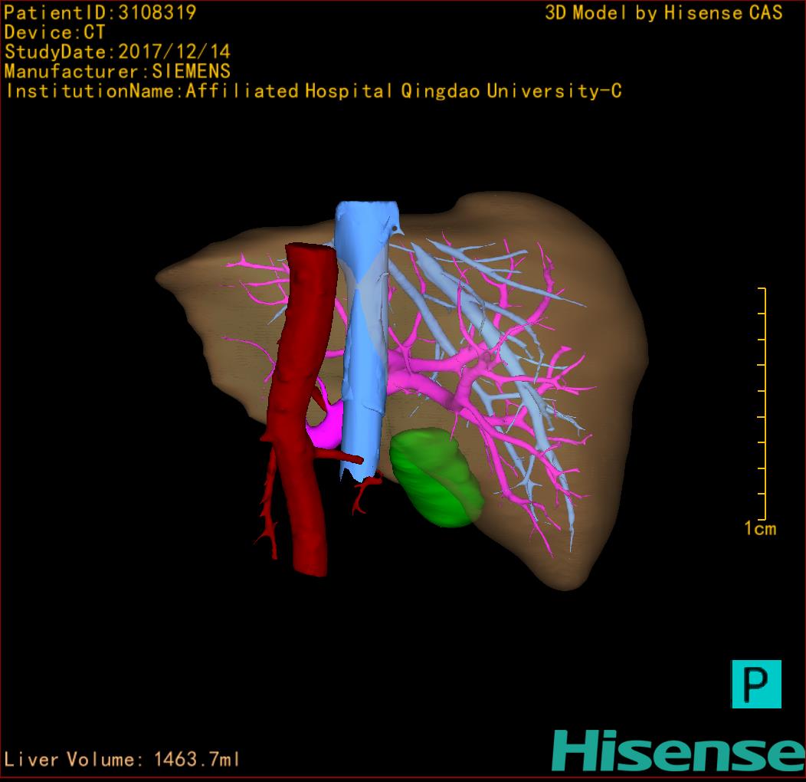Click the Device:CT text line
Screen dimensions: 806x782
54,32
